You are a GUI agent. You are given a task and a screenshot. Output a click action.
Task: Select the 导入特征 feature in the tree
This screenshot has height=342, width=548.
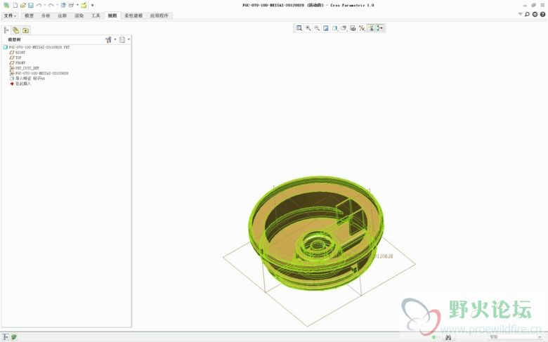[27, 79]
